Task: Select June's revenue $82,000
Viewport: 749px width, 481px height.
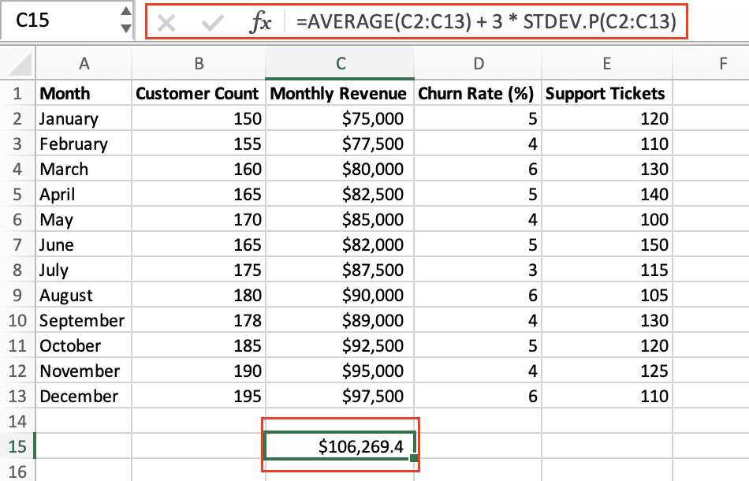Action: coord(340,244)
